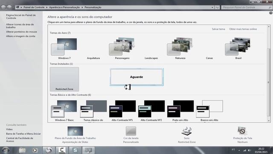Select Alto Contraste Nº1 theme
273x154 pixels.
122,111
